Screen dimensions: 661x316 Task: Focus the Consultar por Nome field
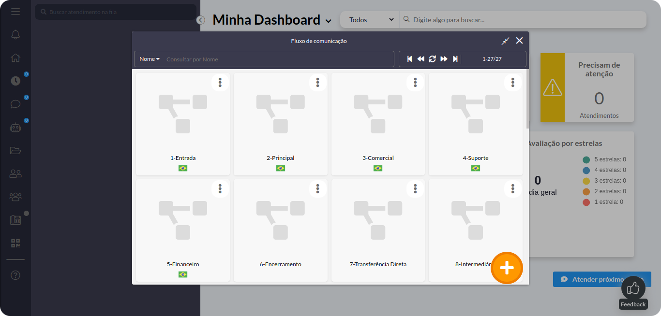[278, 59]
